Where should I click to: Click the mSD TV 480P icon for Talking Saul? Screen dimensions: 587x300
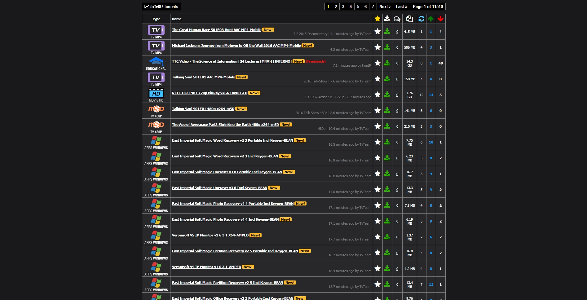[x=156, y=109]
